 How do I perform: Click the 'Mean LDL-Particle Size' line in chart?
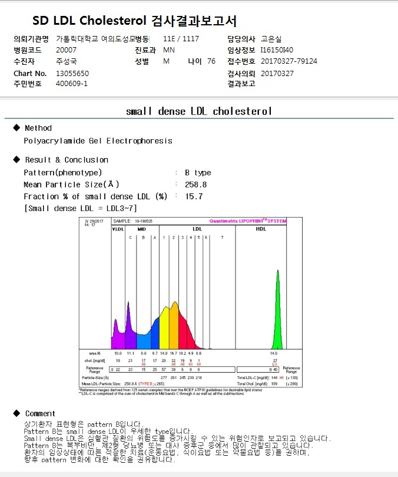pyautogui.click(x=122, y=384)
